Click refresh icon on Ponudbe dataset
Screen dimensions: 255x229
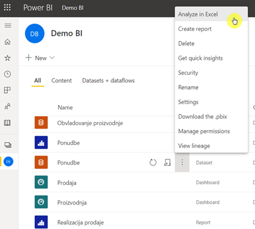[x=153, y=162]
